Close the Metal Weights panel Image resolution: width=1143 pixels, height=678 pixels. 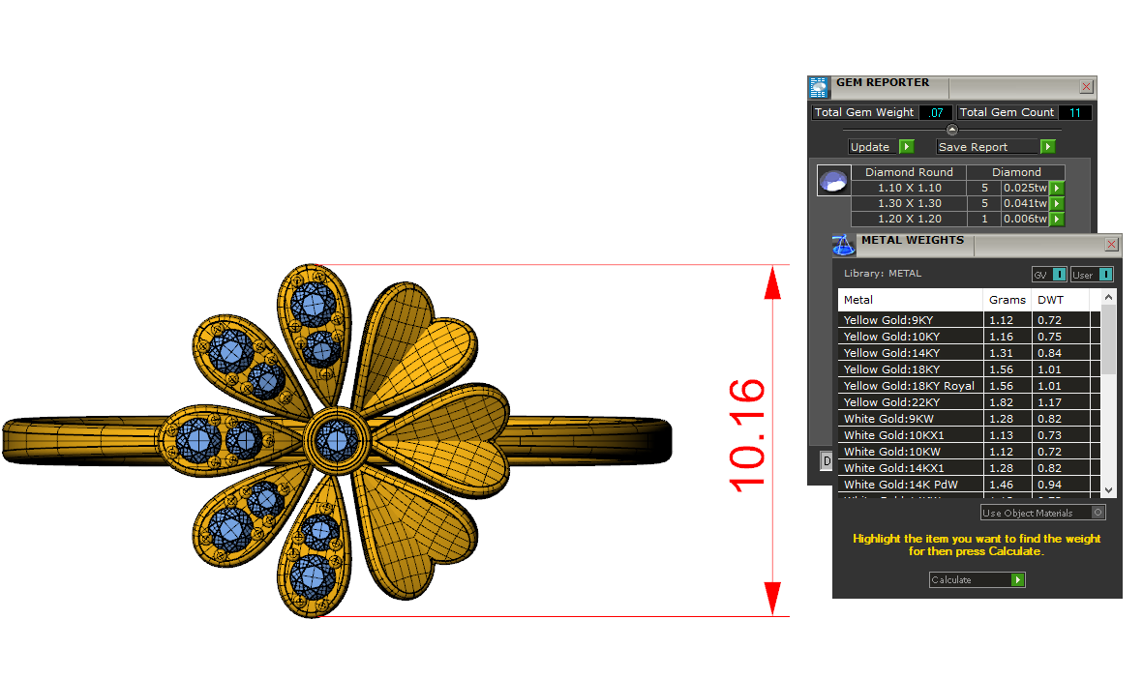click(1111, 245)
